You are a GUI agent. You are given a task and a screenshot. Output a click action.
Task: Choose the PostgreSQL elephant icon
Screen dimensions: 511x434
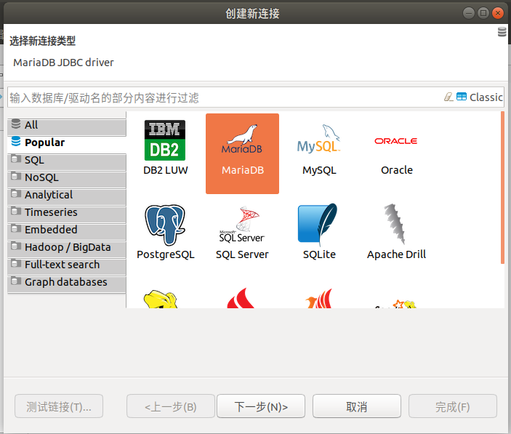(165, 225)
